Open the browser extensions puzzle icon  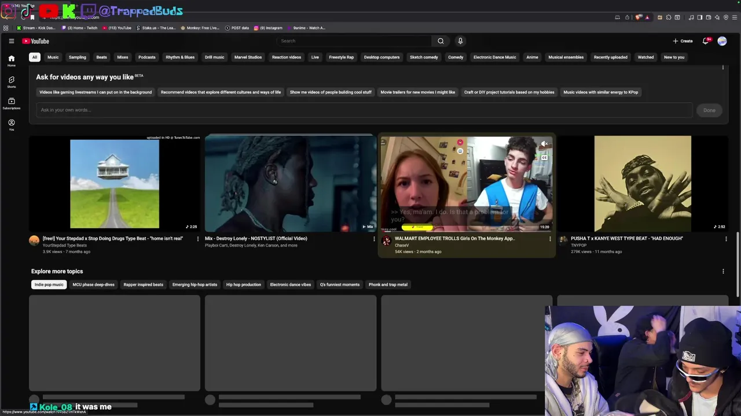[668, 17]
